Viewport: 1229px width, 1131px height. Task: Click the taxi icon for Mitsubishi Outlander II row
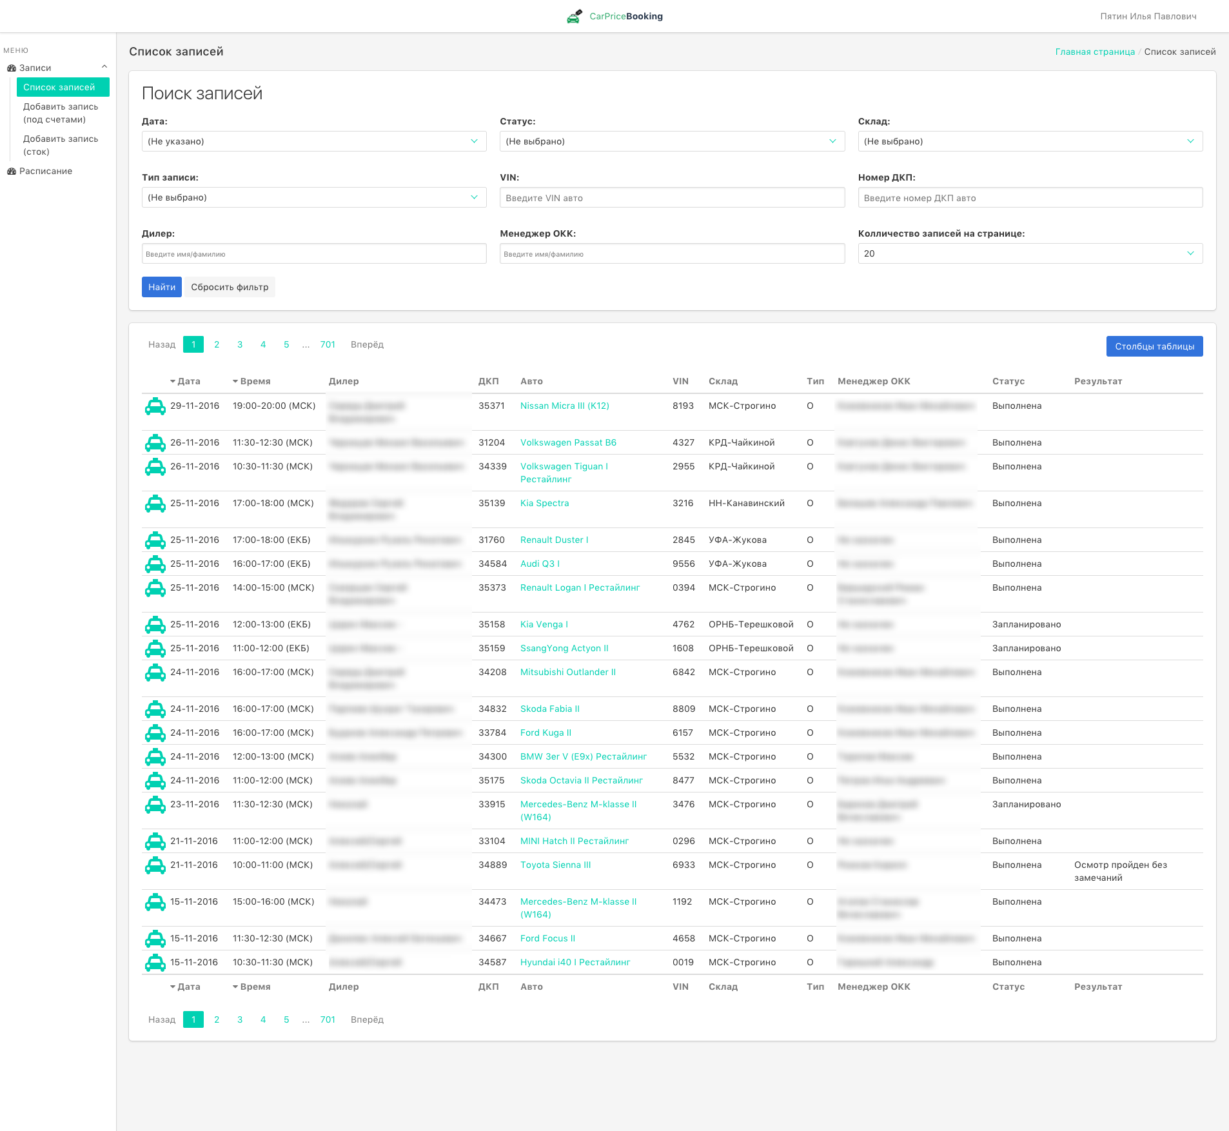155,673
